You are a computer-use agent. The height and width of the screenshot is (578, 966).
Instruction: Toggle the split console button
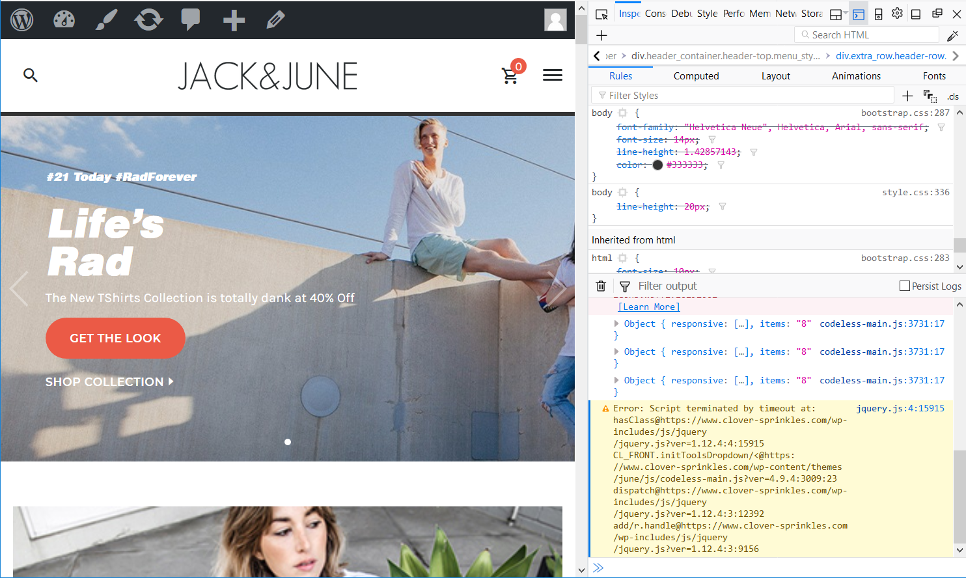(859, 14)
